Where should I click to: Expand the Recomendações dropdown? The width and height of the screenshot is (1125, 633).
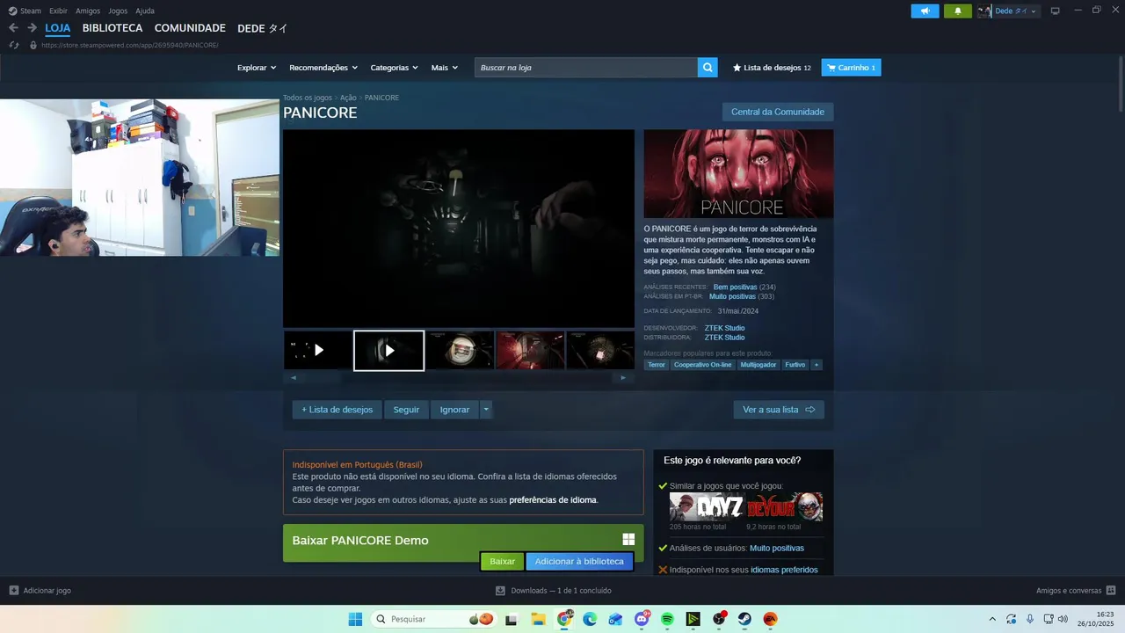coord(323,68)
